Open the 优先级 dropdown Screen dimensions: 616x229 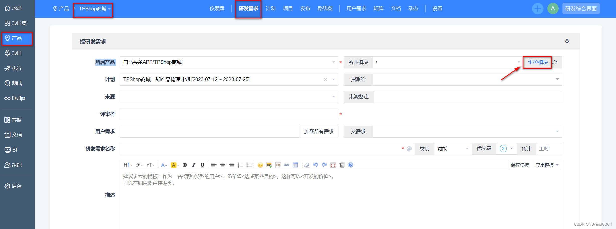click(x=506, y=149)
